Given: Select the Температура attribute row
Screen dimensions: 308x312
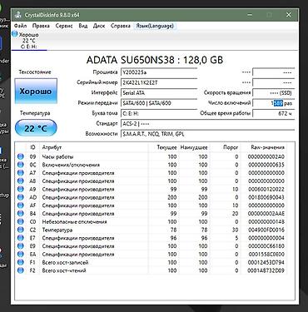Looking at the screenshot, I should click(152, 230).
